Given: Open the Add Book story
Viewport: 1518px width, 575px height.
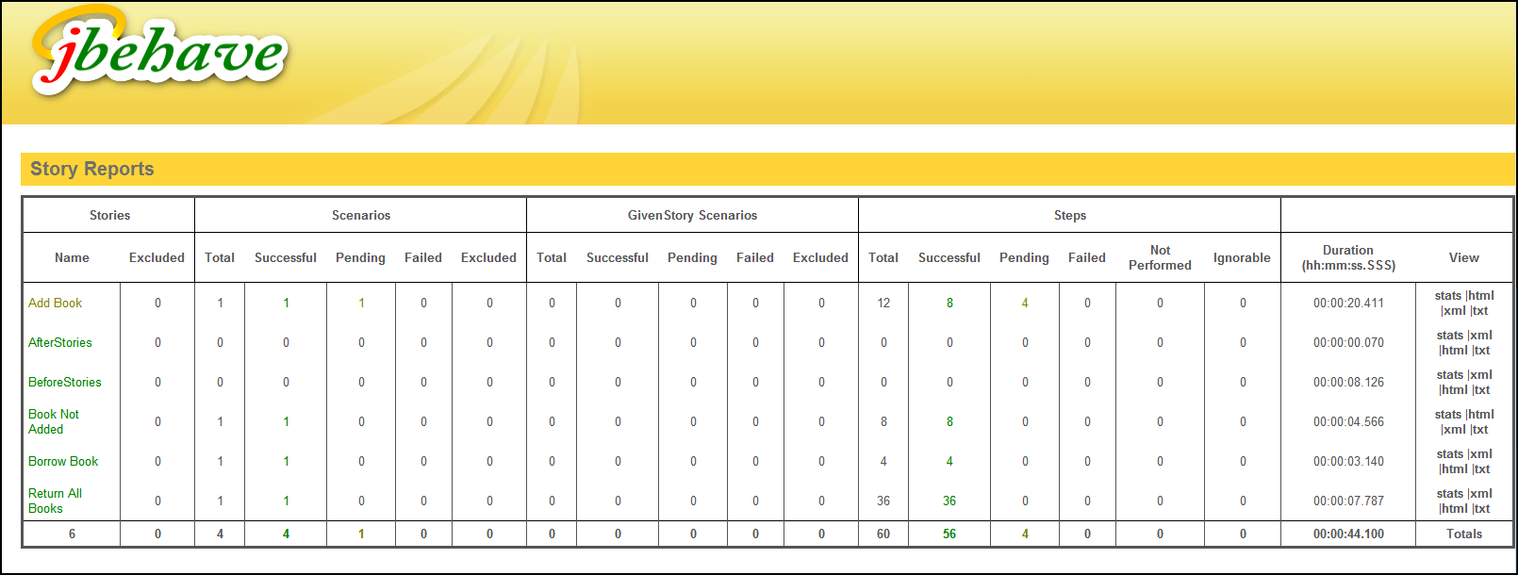Looking at the screenshot, I should coord(55,303).
